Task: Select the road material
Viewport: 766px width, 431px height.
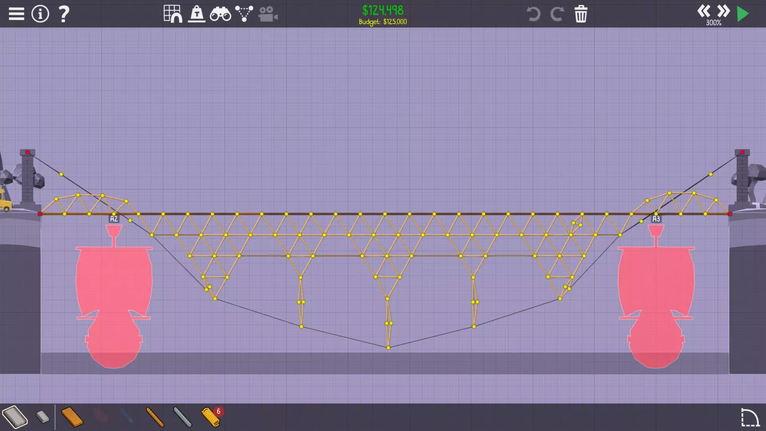Action: 15,417
